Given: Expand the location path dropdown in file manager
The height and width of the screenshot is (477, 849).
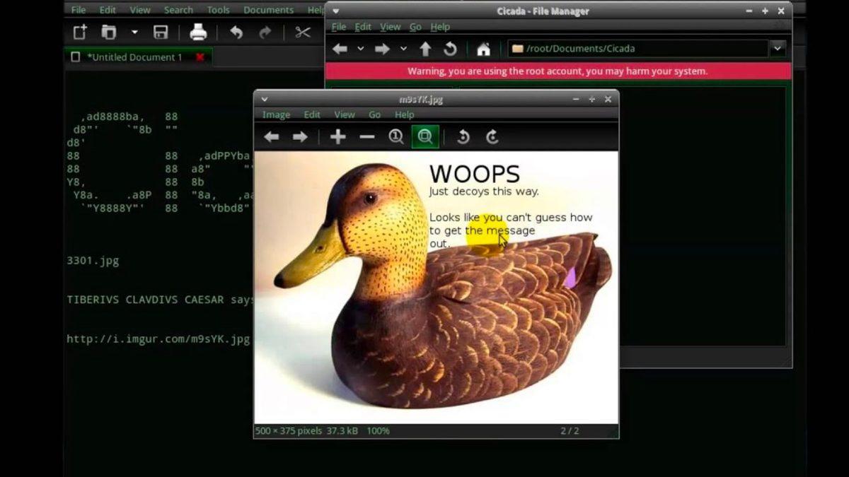Looking at the screenshot, I should pos(778,49).
